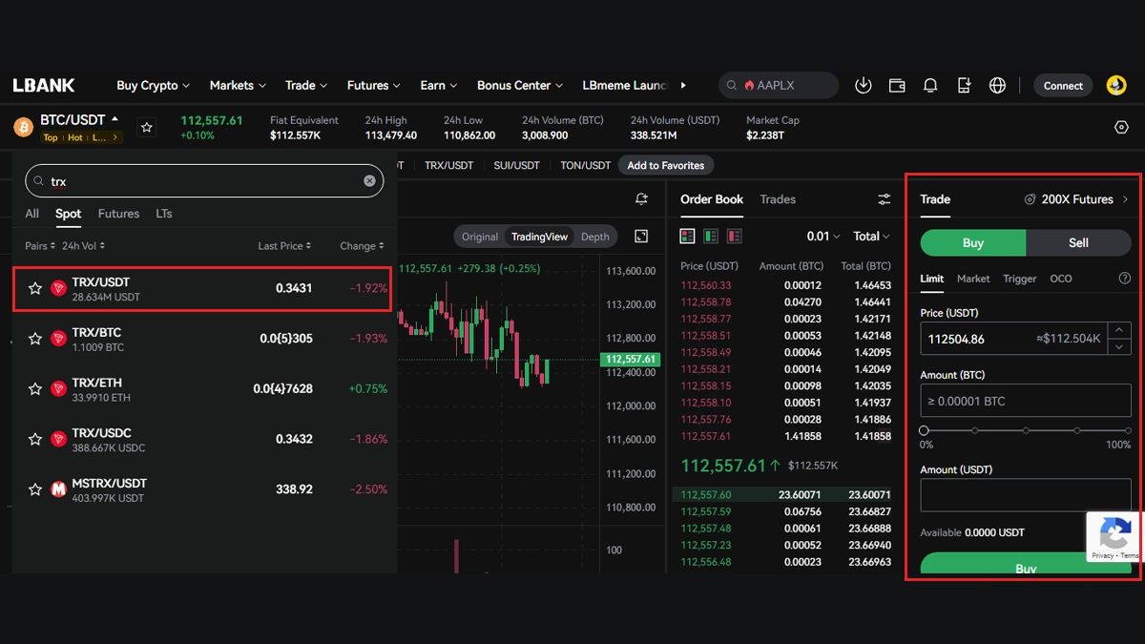Switch chart to Original mode
Viewport: 1145px width, 644px height.
point(480,237)
